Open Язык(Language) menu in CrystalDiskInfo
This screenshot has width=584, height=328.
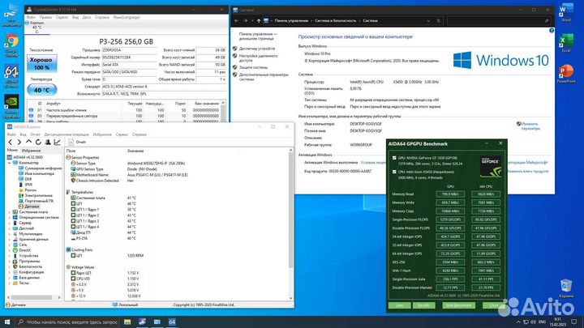(127, 17)
